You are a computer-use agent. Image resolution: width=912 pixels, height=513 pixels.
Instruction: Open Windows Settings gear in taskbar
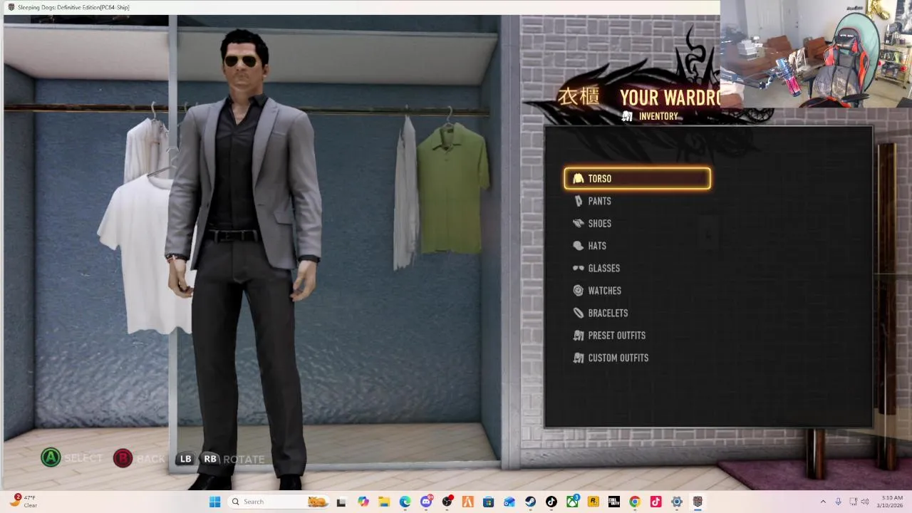tap(677, 502)
